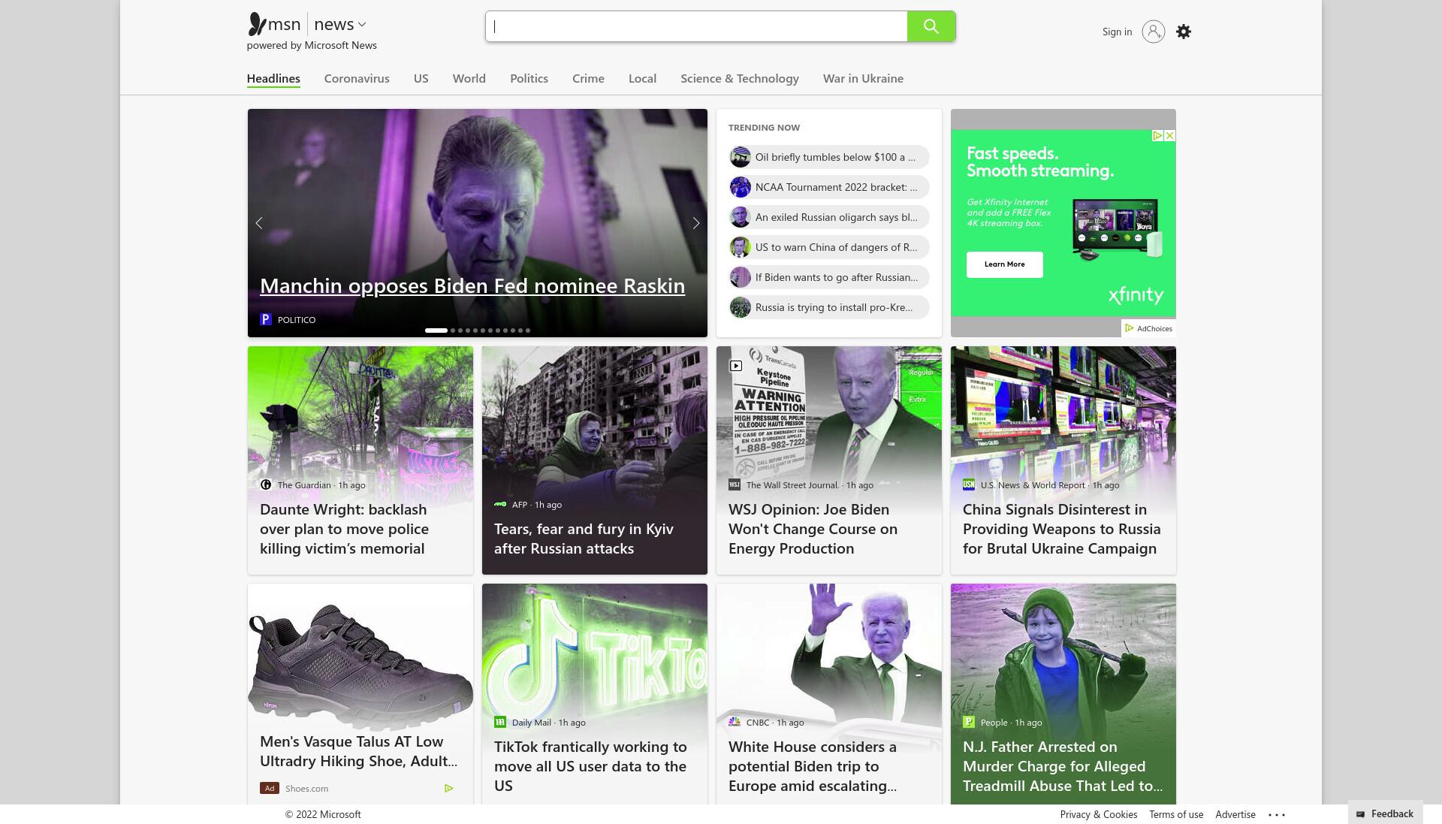
Task: Click the U.S. News source icon
Action: point(969,484)
